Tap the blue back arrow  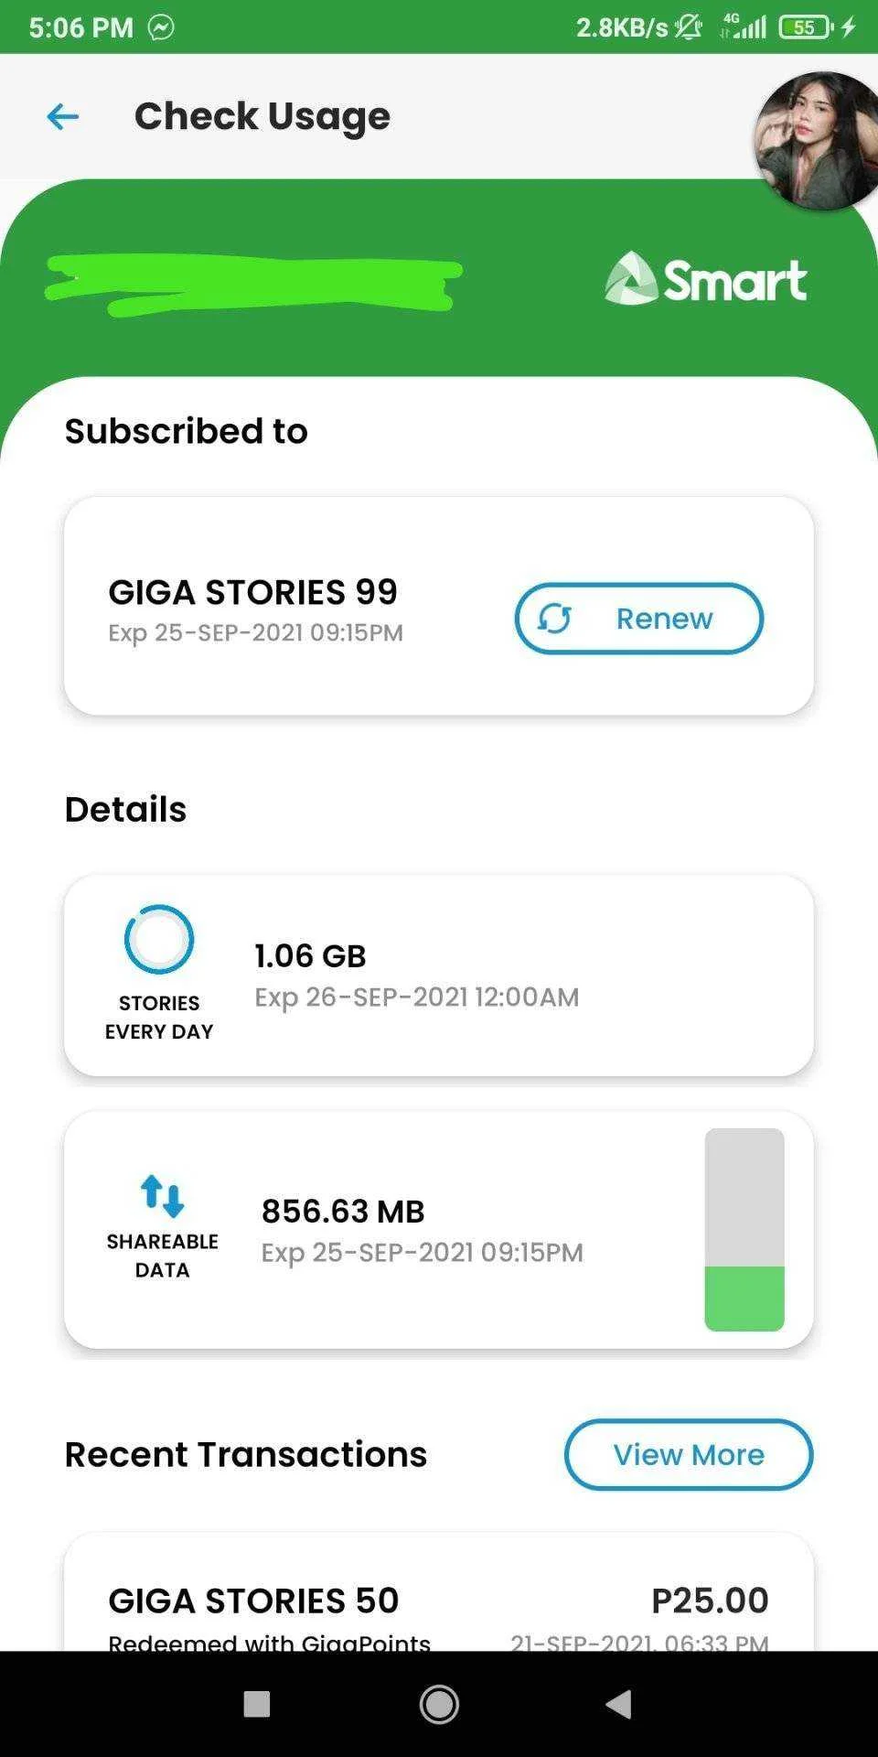pos(62,116)
